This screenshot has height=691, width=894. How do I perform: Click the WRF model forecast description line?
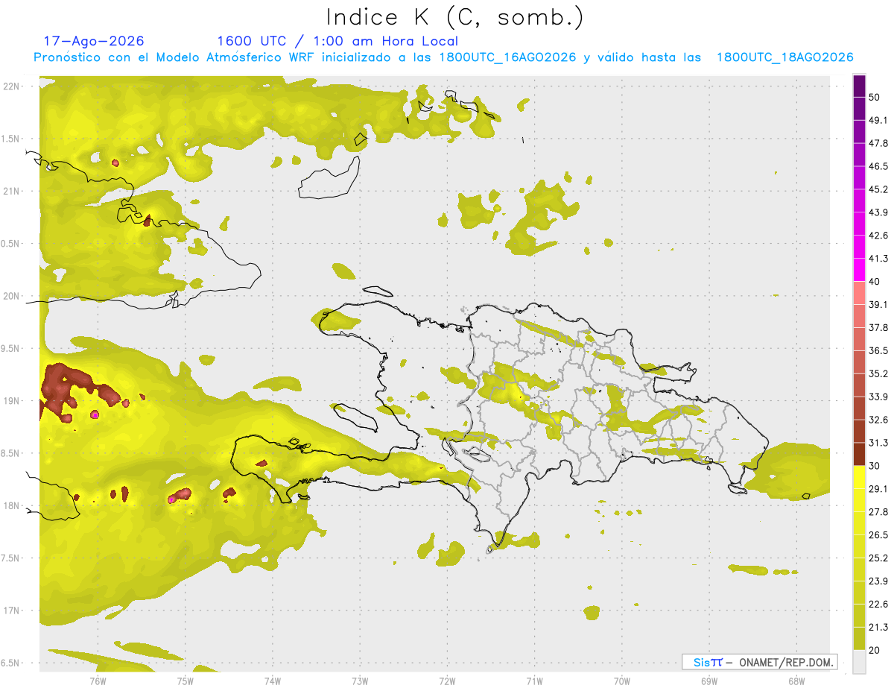pyautogui.click(x=443, y=57)
